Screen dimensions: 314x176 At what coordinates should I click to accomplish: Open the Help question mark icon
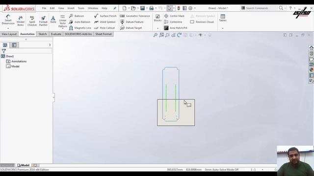point(290,8)
